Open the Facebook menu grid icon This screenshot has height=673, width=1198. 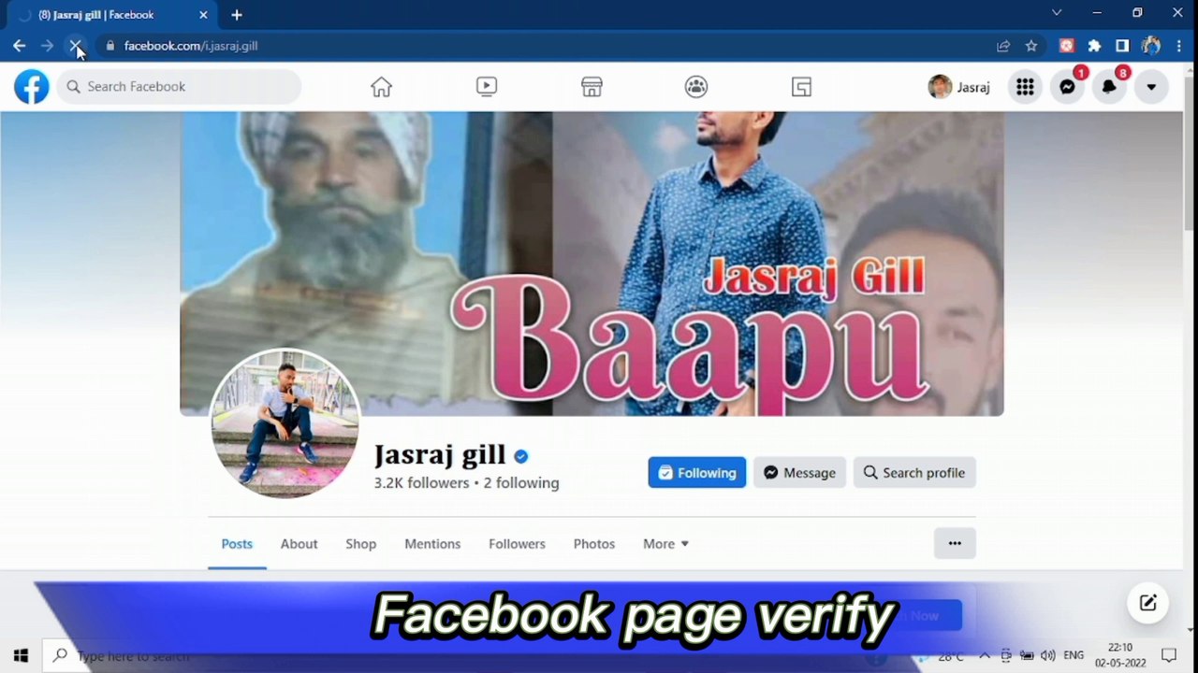coord(1025,87)
